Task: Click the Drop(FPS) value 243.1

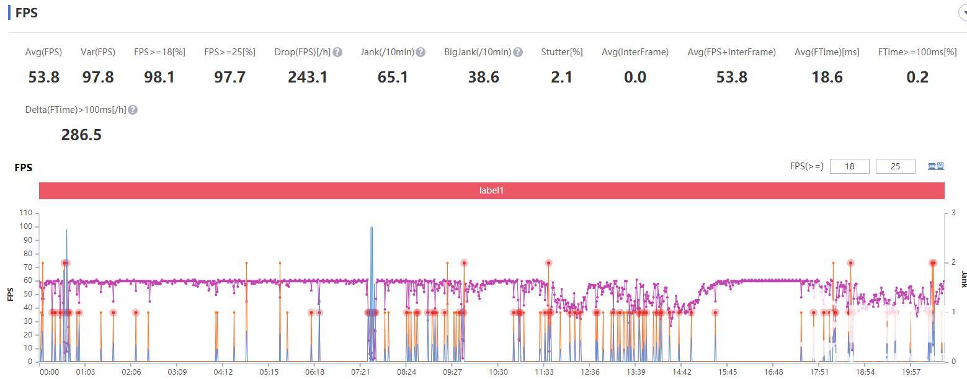Action: (x=308, y=78)
